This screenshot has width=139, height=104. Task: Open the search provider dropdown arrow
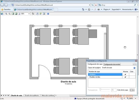point(138,5)
